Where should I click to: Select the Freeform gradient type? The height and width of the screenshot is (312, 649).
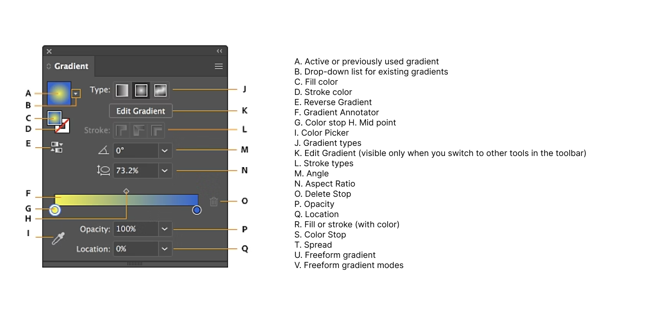(x=160, y=90)
